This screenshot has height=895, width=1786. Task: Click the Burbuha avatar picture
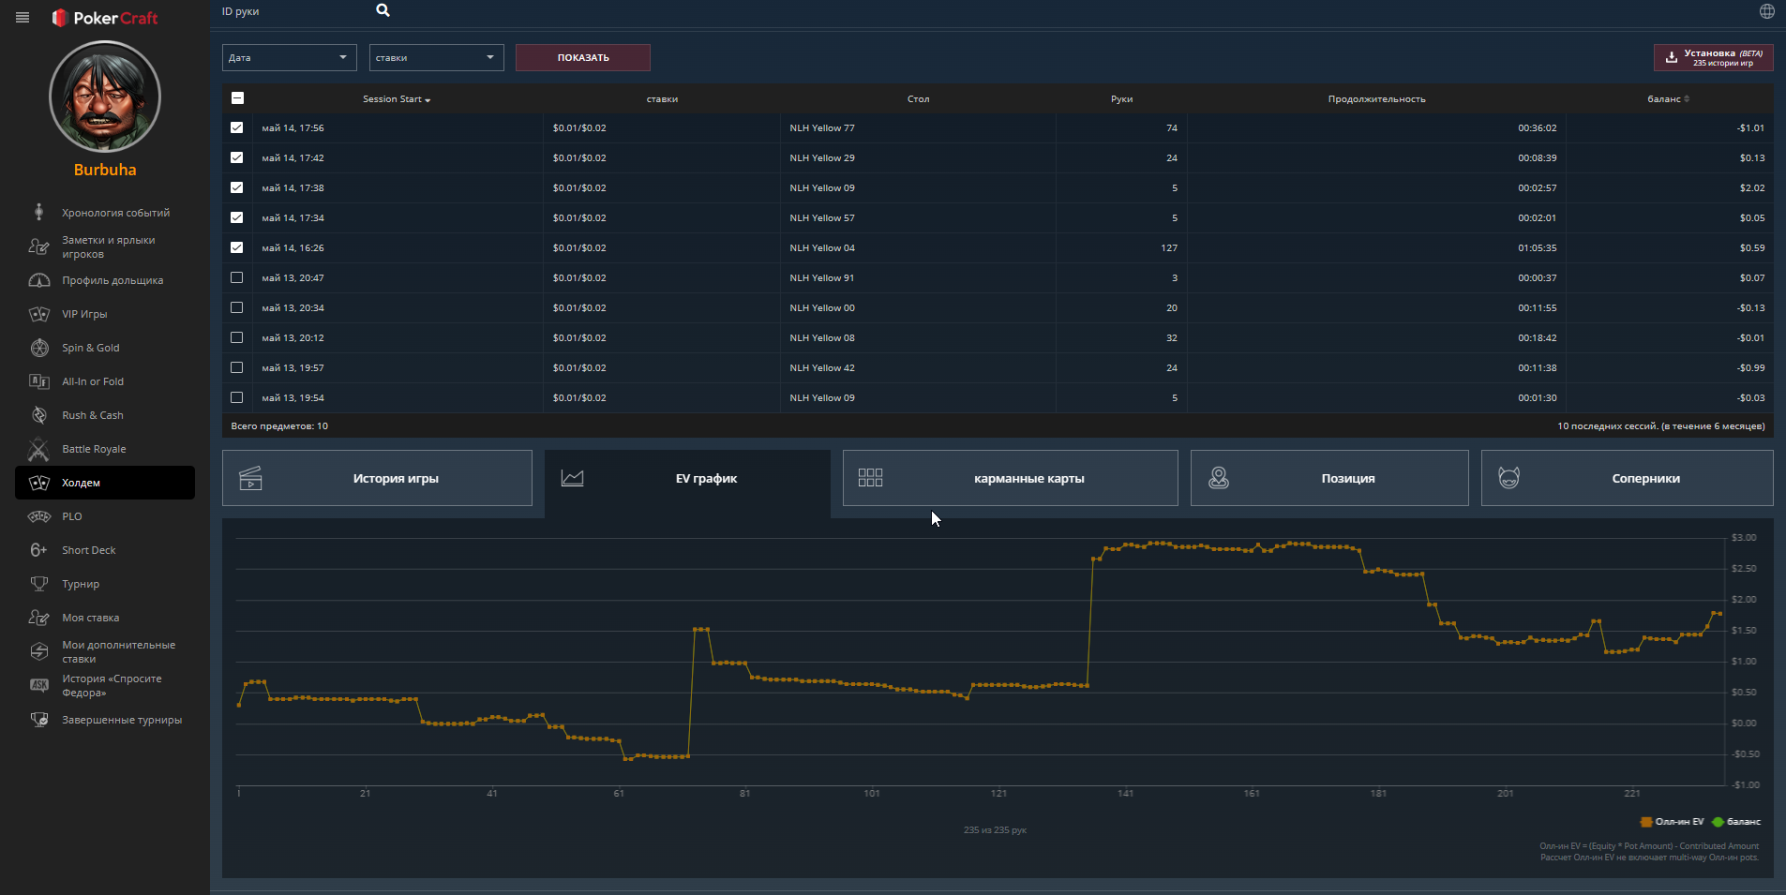click(105, 97)
